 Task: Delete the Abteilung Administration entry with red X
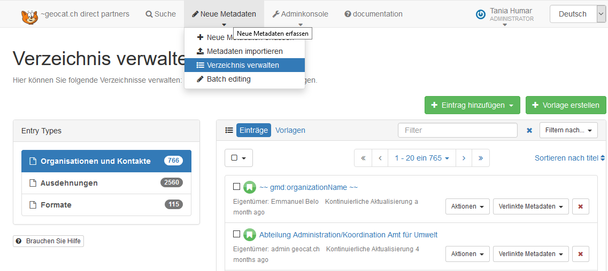point(581,254)
